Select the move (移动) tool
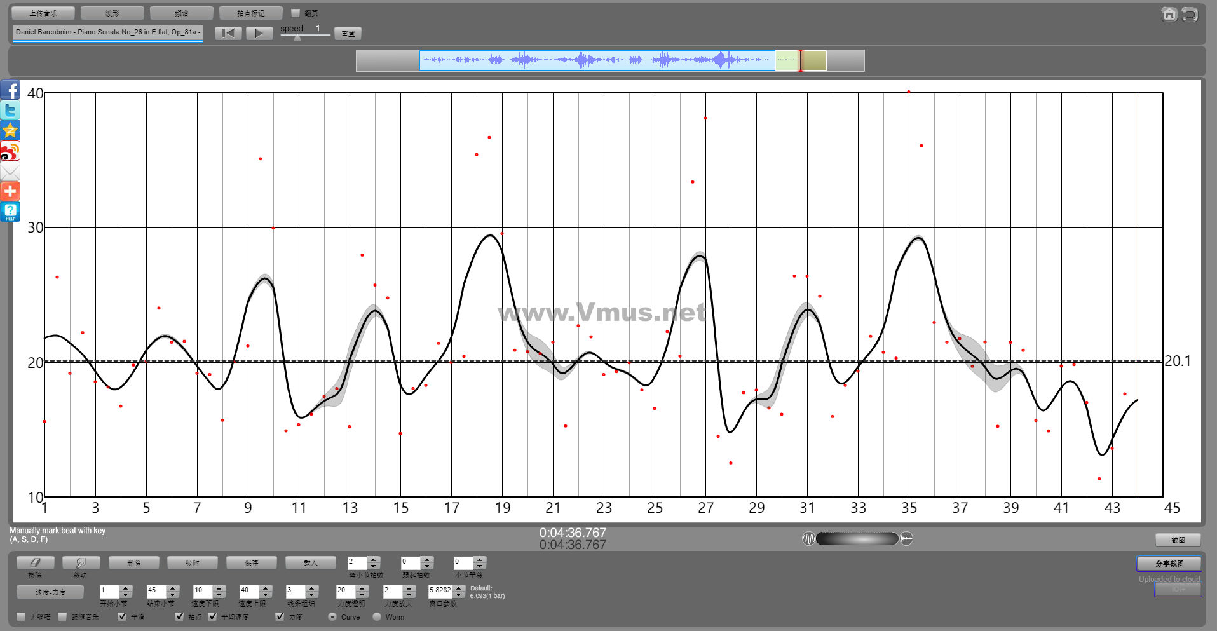The image size is (1217, 631). 81,563
